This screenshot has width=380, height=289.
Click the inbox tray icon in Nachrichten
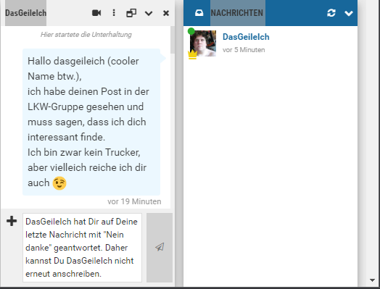click(x=199, y=13)
